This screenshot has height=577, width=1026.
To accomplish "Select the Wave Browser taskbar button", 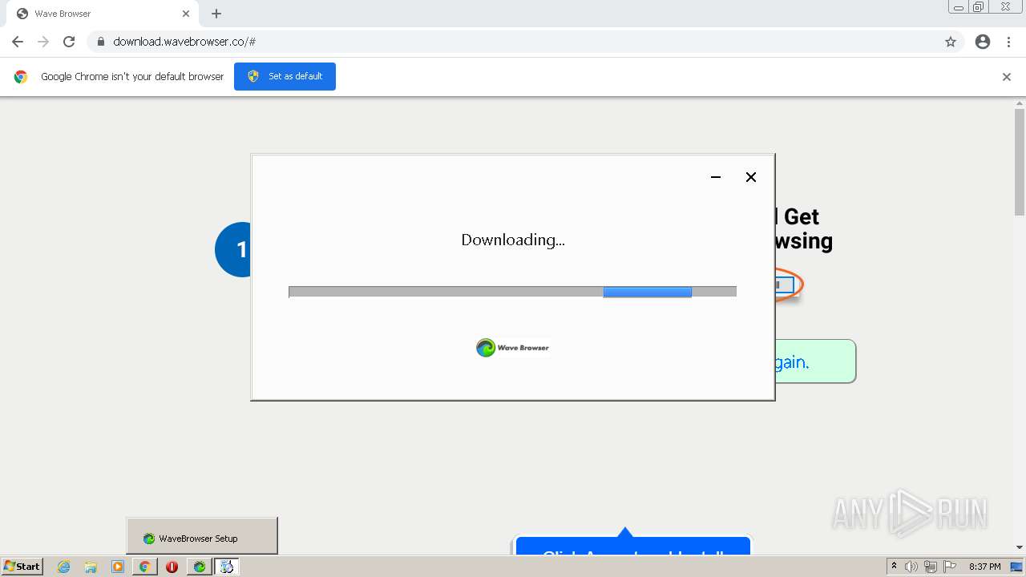I will (199, 567).
